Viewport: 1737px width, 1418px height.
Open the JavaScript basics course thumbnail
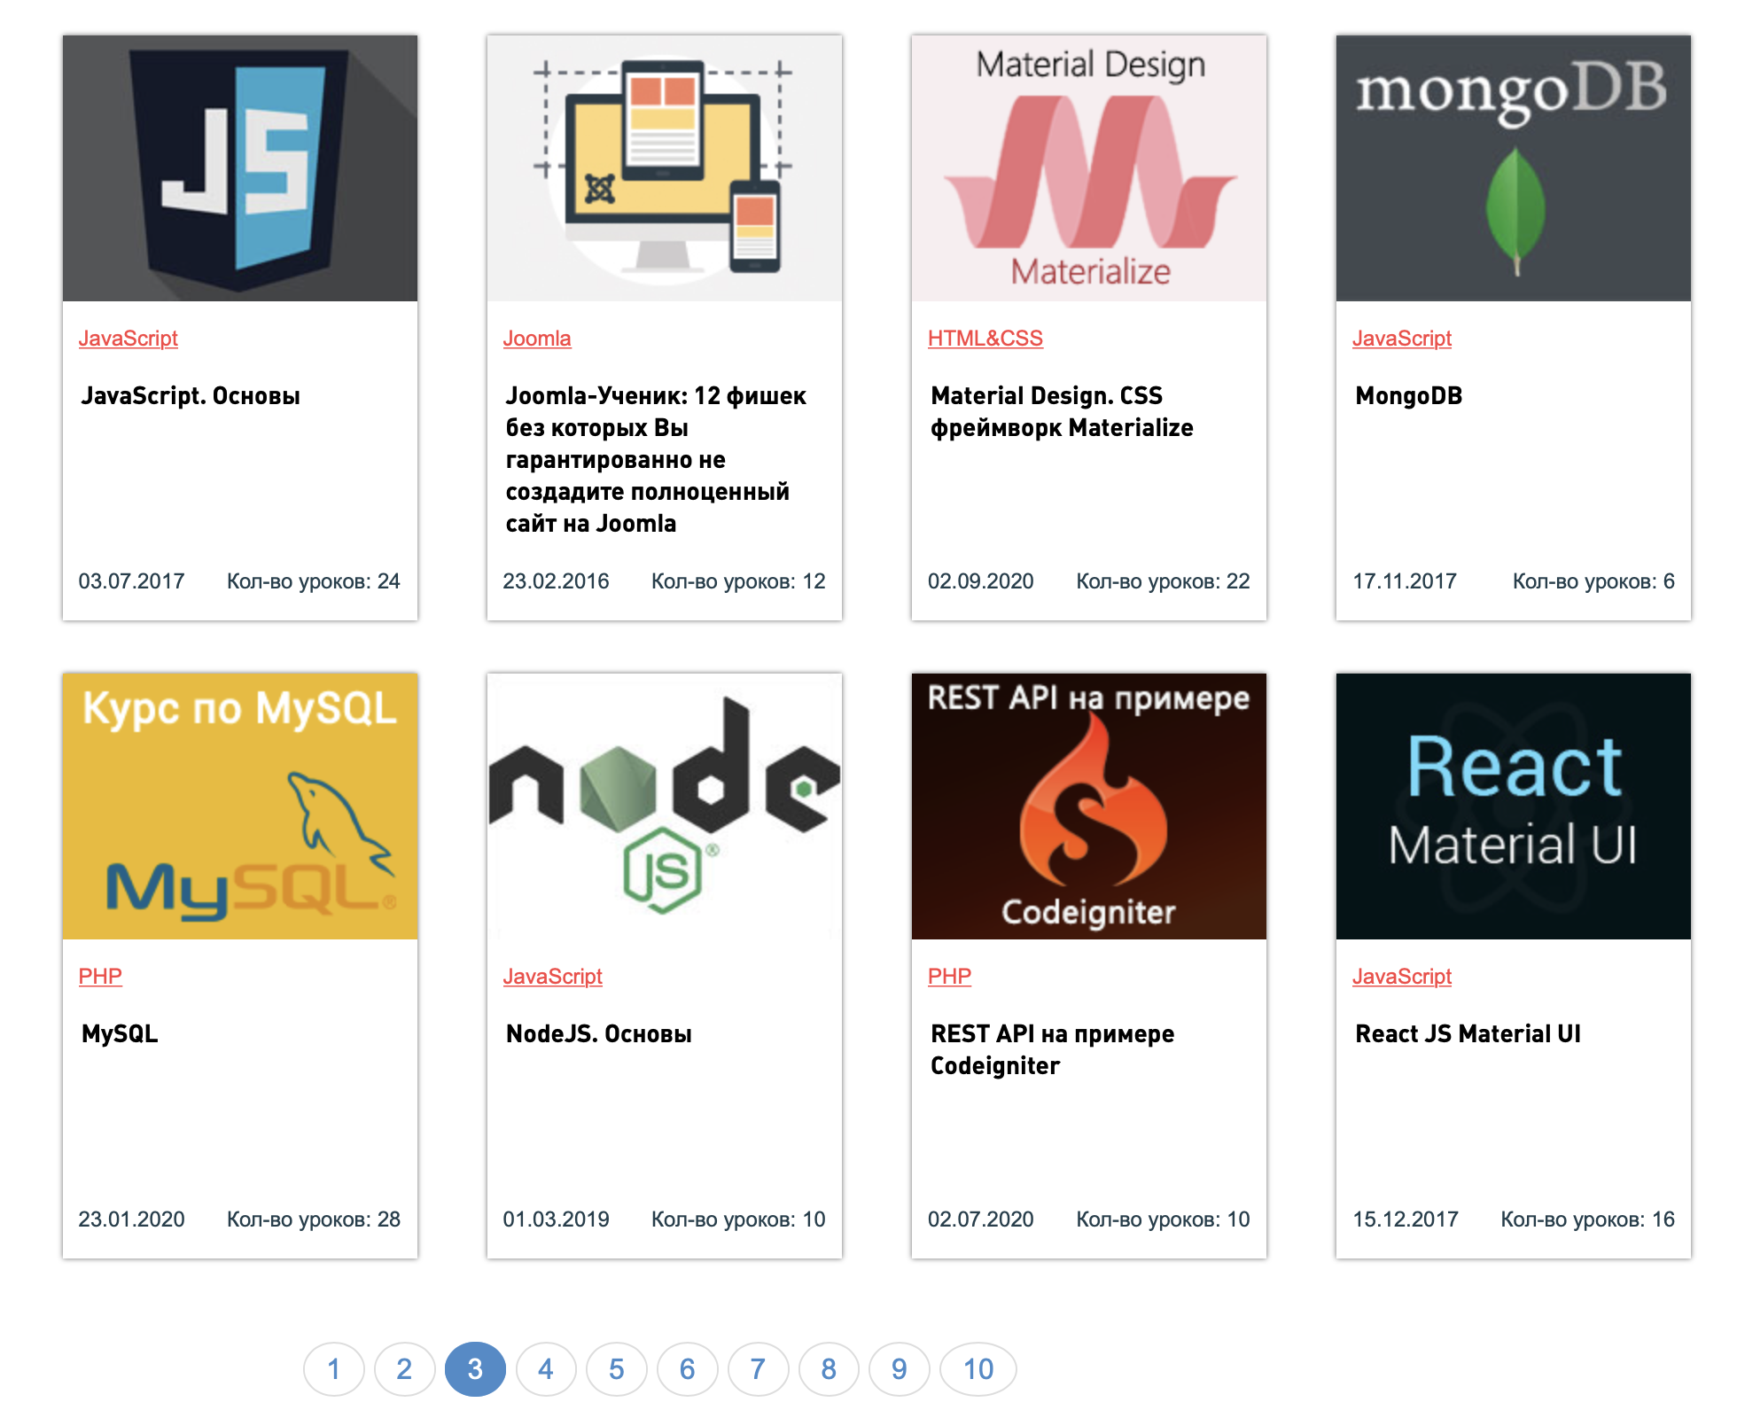tap(240, 168)
